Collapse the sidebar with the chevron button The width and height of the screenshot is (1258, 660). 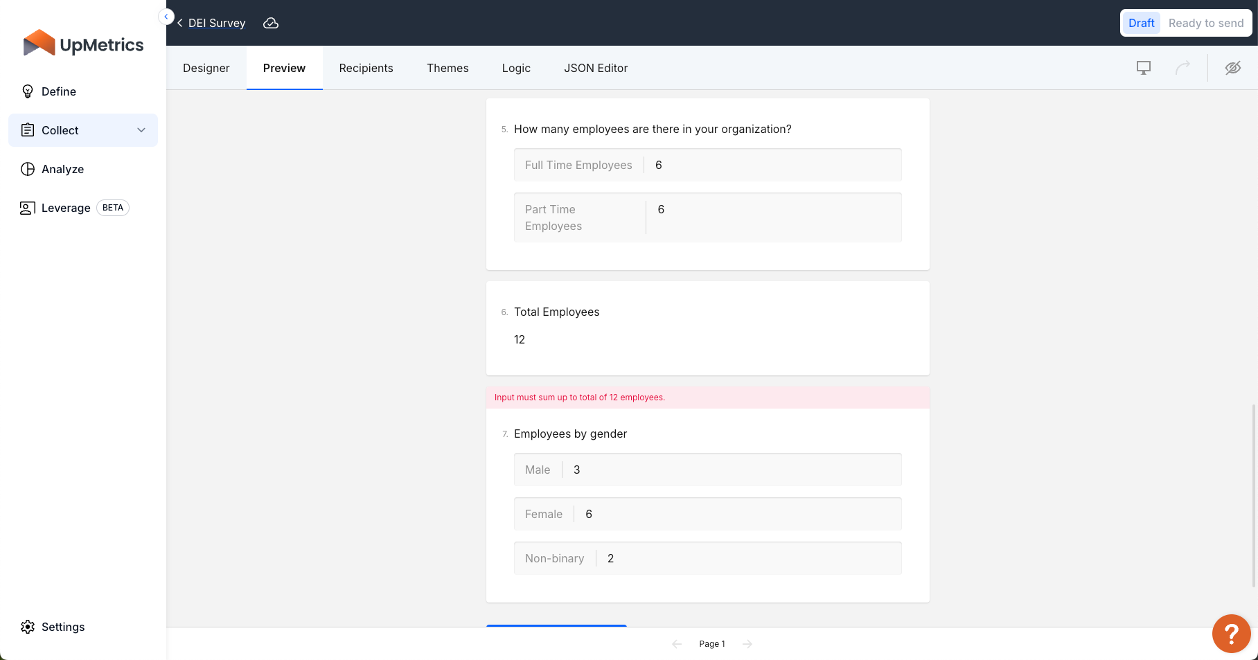tap(166, 17)
